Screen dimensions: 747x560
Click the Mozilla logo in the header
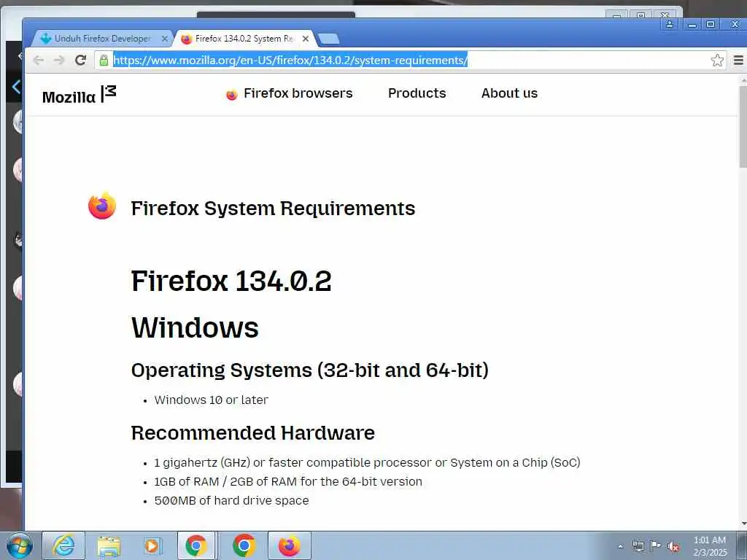coord(79,94)
